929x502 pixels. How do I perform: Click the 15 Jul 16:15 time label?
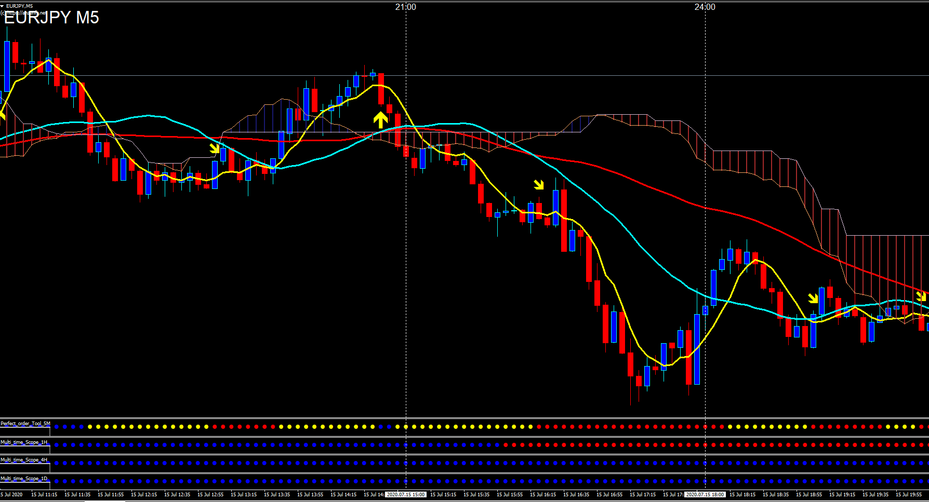pyautogui.click(x=543, y=495)
